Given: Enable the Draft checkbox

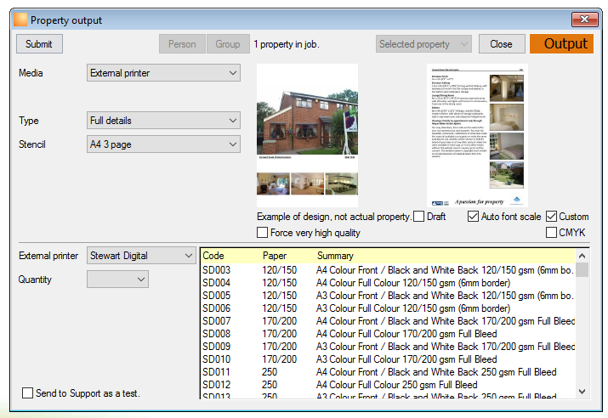Looking at the screenshot, I should click(x=418, y=217).
